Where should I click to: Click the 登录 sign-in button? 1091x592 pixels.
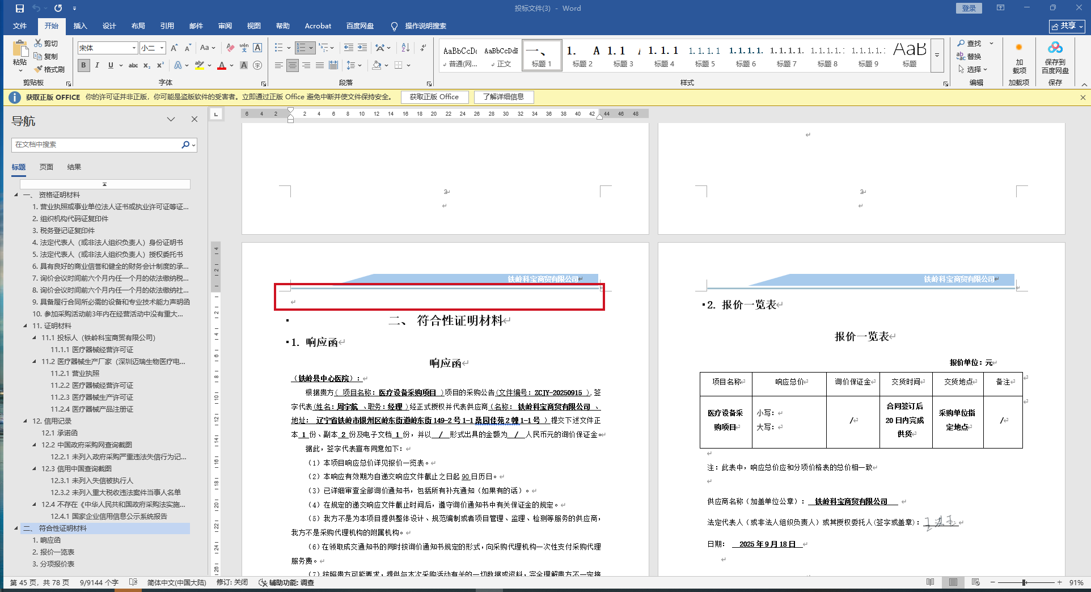(969, 8)
